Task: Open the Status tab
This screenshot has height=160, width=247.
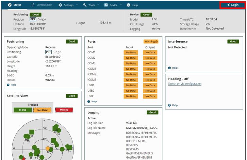Action: 14,5
